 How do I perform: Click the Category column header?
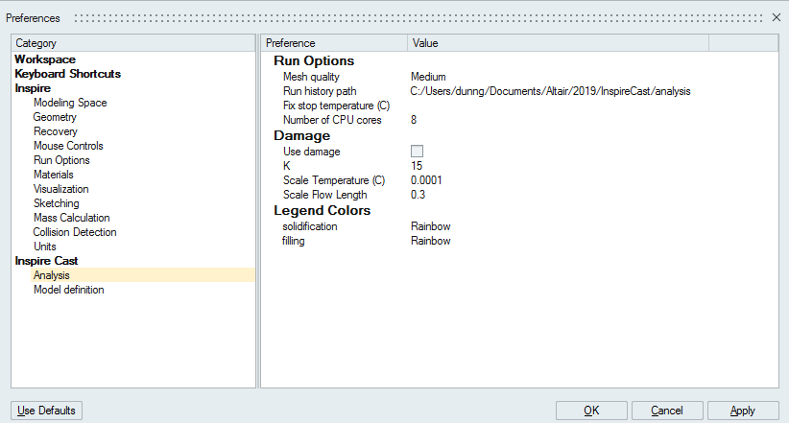[x=133, y=43]
